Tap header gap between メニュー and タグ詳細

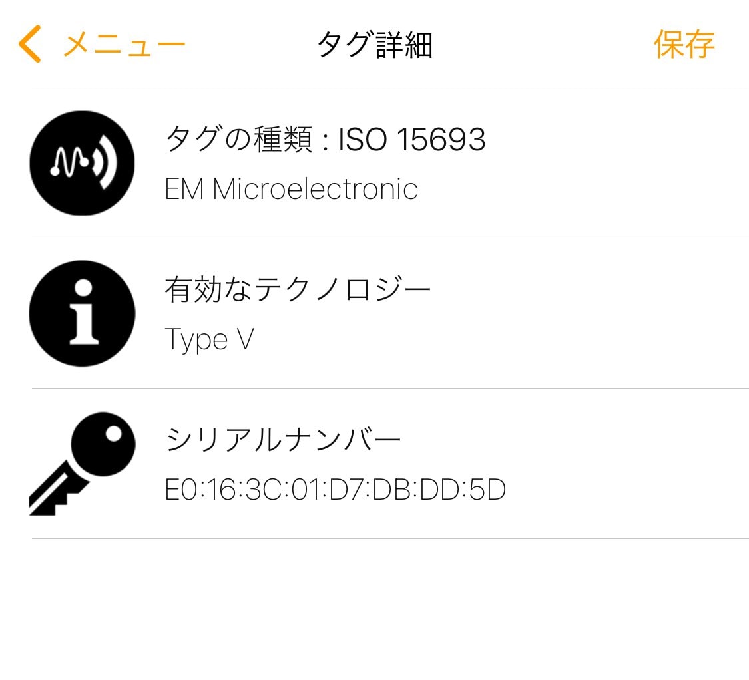point(251,45)
